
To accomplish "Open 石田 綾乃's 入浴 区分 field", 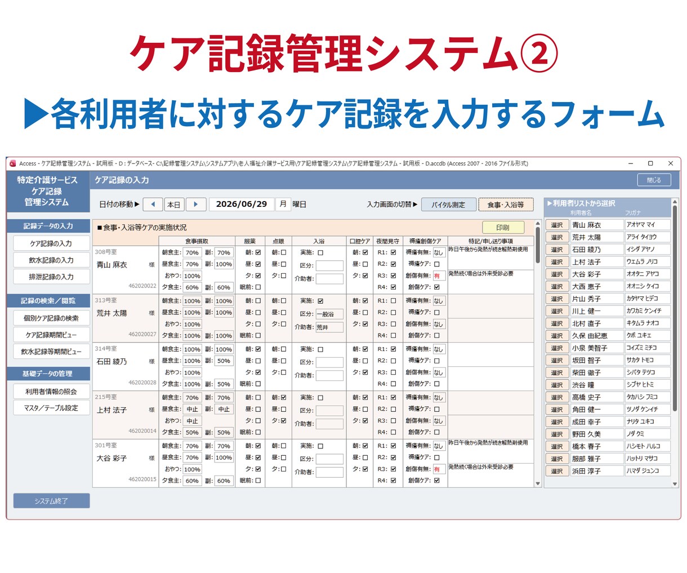I will coord(329,362).
